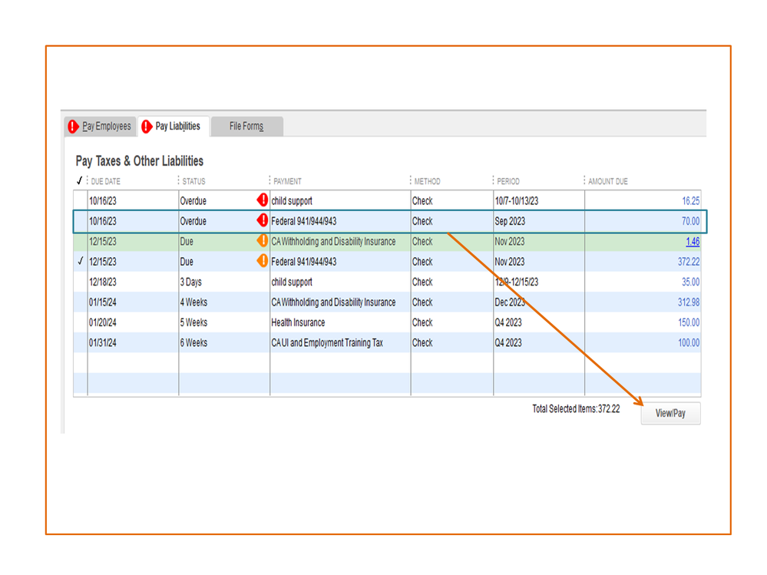
Task: Click overdue alert icon beside Federal 941 Sep 2023
Action: pyautogui.click(x=262, y=220)
